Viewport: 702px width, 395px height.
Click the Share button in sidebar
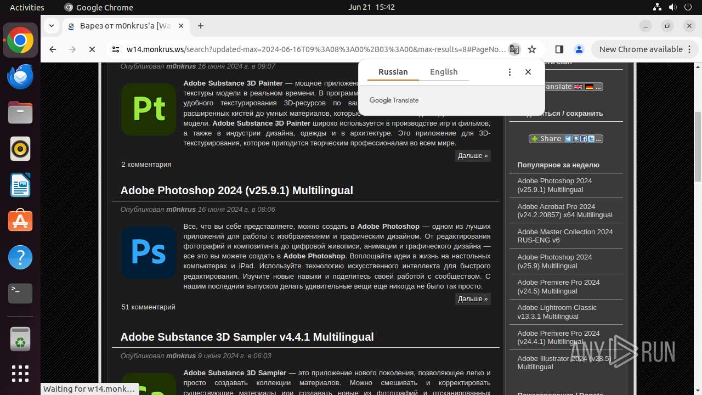(x=566, y=139)
